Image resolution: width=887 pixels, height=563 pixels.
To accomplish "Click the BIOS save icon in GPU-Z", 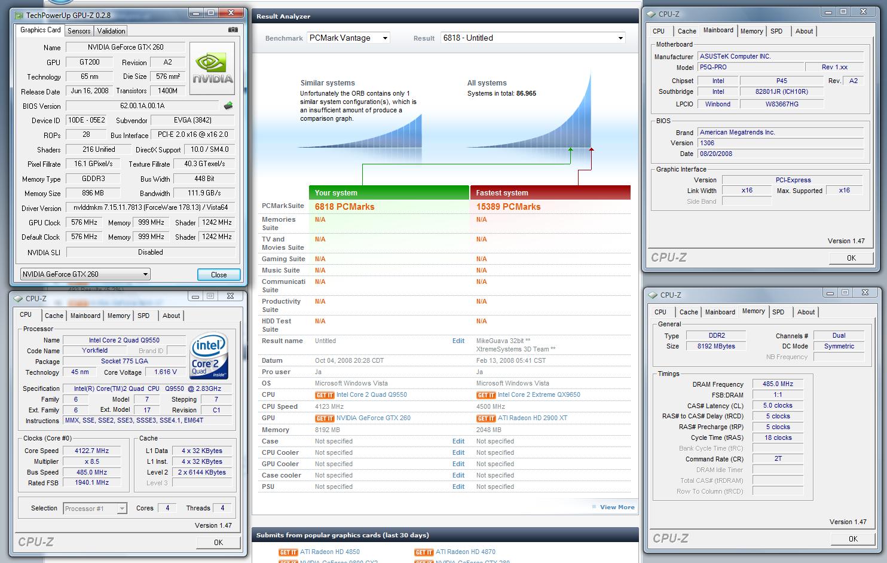I will [x=228, y=106].
